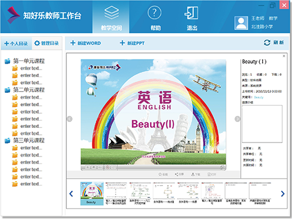Click the 新建PPT button

132,43
